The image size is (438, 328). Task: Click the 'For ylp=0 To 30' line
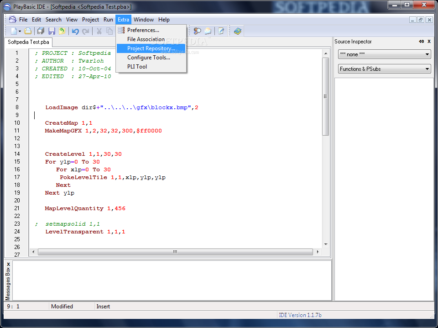pyautogui.click(x=73, y=162)
